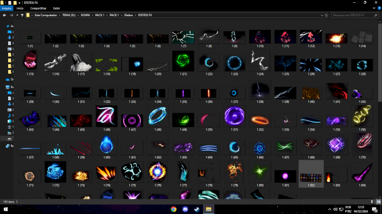The image size is (382, 214).
Task: Open Google Chrome from the taskbar
Action: coord(173,209)
